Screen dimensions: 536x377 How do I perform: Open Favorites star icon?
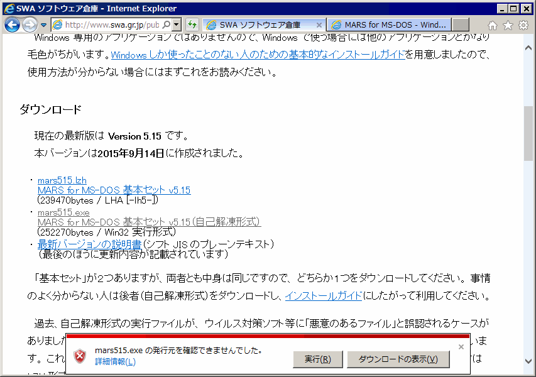[508, 25]
